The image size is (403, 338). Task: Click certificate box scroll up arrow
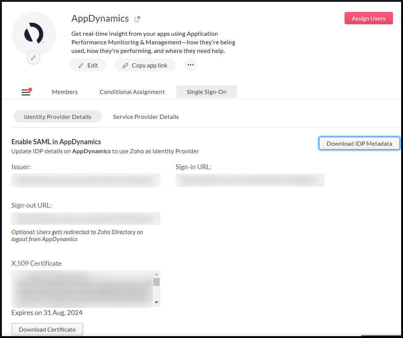157,274
